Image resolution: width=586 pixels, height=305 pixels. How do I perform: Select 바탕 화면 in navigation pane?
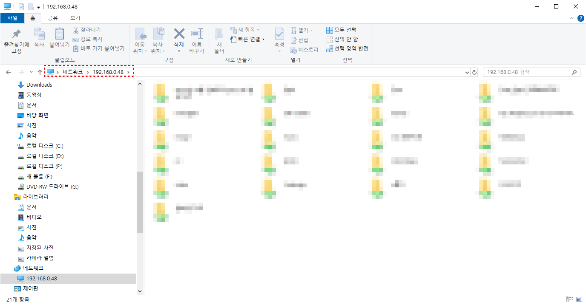pos(37,115)
